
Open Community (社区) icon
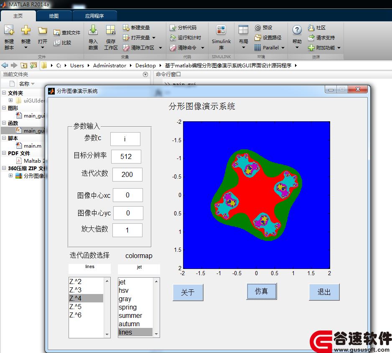click(x=311, y=28)
